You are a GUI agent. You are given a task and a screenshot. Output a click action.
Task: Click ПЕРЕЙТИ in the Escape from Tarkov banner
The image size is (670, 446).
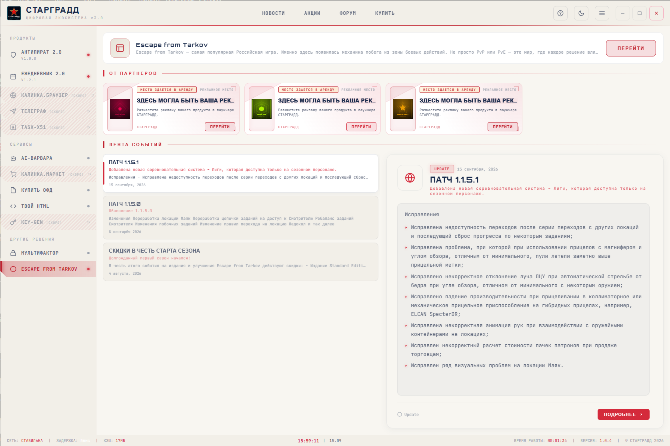pos(631,48)
